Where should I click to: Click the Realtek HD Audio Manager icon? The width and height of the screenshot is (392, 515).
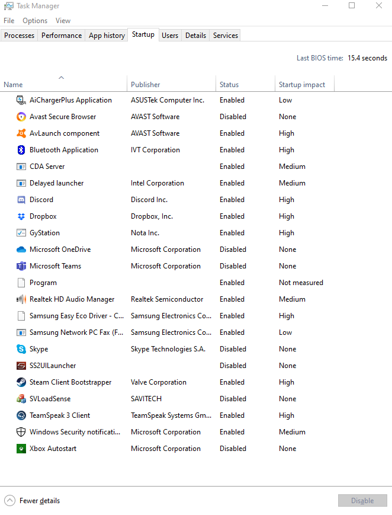click(21, 299)
